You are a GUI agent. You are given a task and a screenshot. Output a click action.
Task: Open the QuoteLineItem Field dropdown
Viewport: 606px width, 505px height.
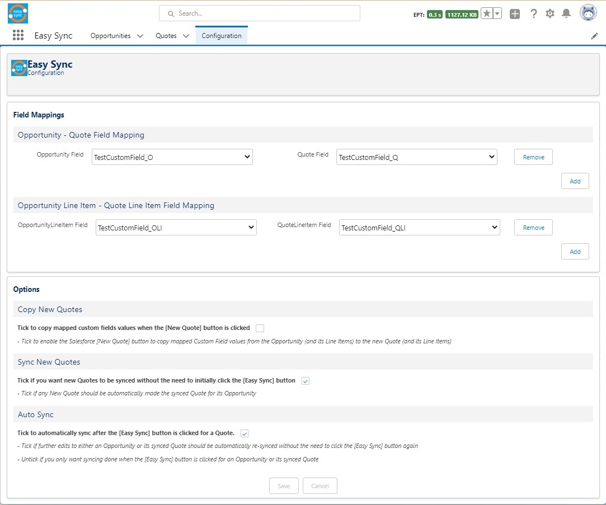[419, 228]
